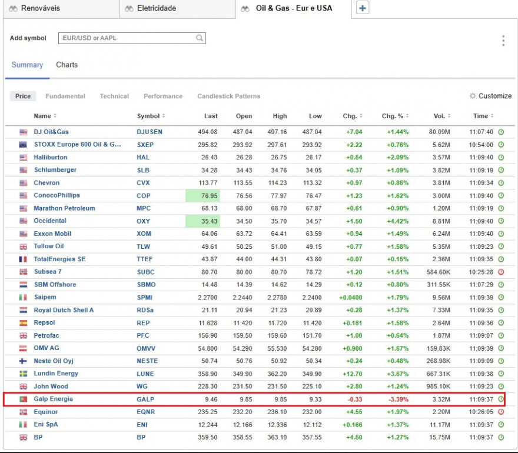Click the LUNE symbol link

(145, 374)
